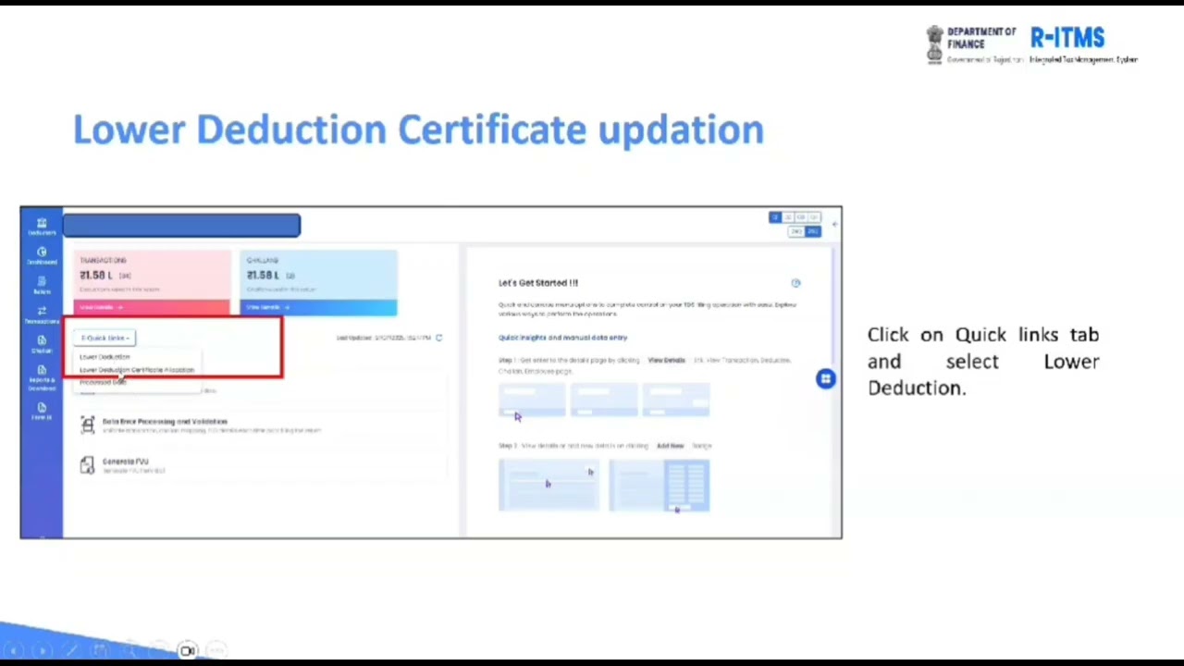The image size is (1184, 666).
Task: Click the Transactions amount ₹1.58 L
Action: point(95,275)
